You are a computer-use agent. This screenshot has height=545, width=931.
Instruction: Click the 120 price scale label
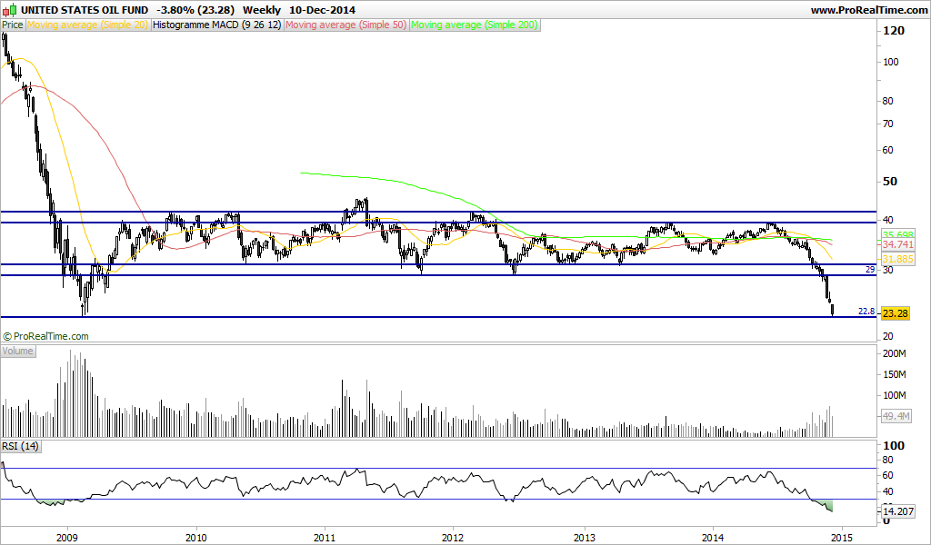(895, 31)
